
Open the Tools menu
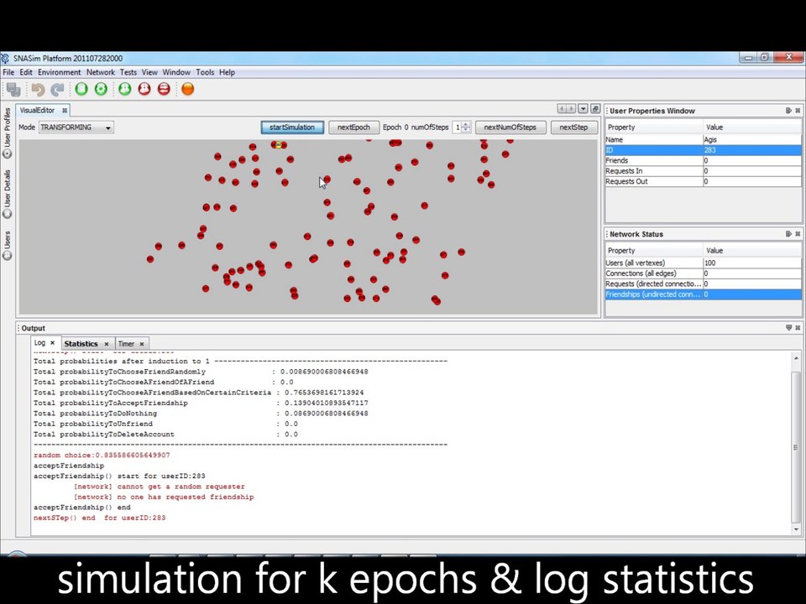click(x=205, y=72)
